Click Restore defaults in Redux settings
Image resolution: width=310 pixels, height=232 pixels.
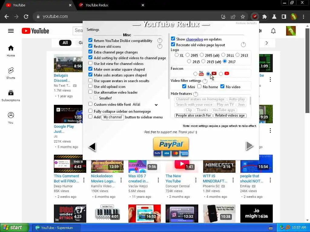point(246,23)
